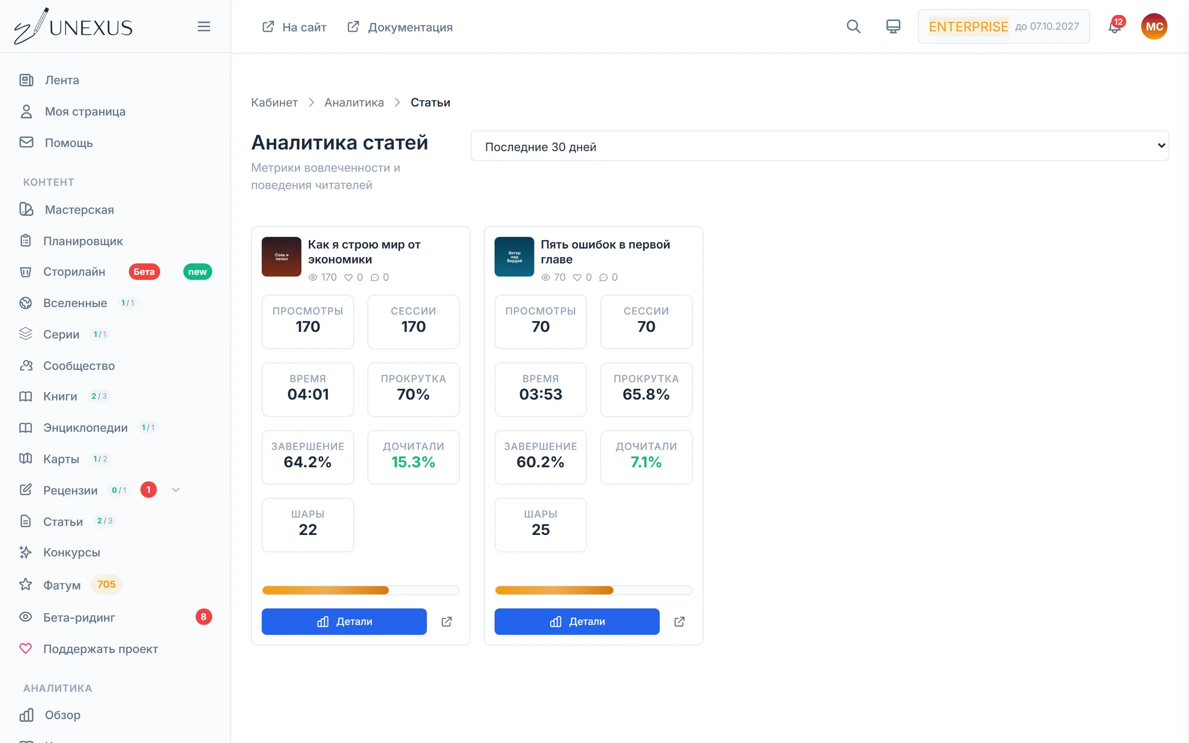The image size is (1189, 743).
Task: Open Детали for Пять ошибок article
Action: pos(577,622)
